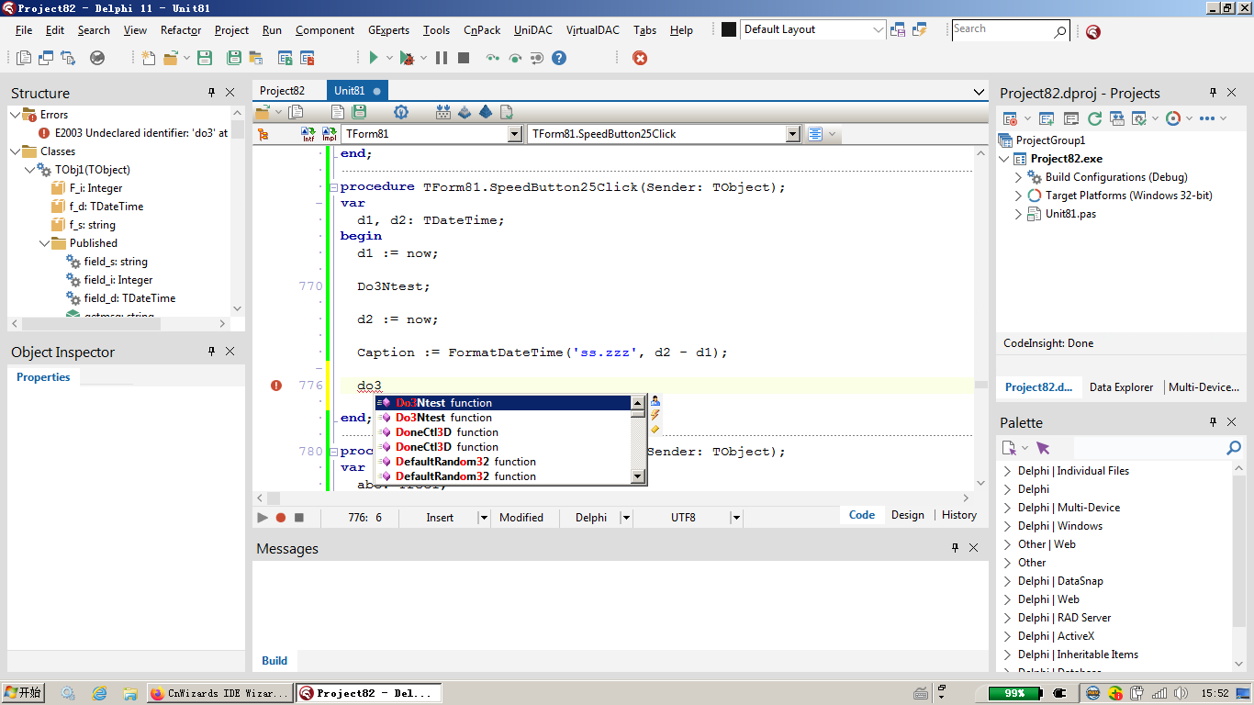Click the green 99% battery indicator in taskbar

(x=1013, y=693)
